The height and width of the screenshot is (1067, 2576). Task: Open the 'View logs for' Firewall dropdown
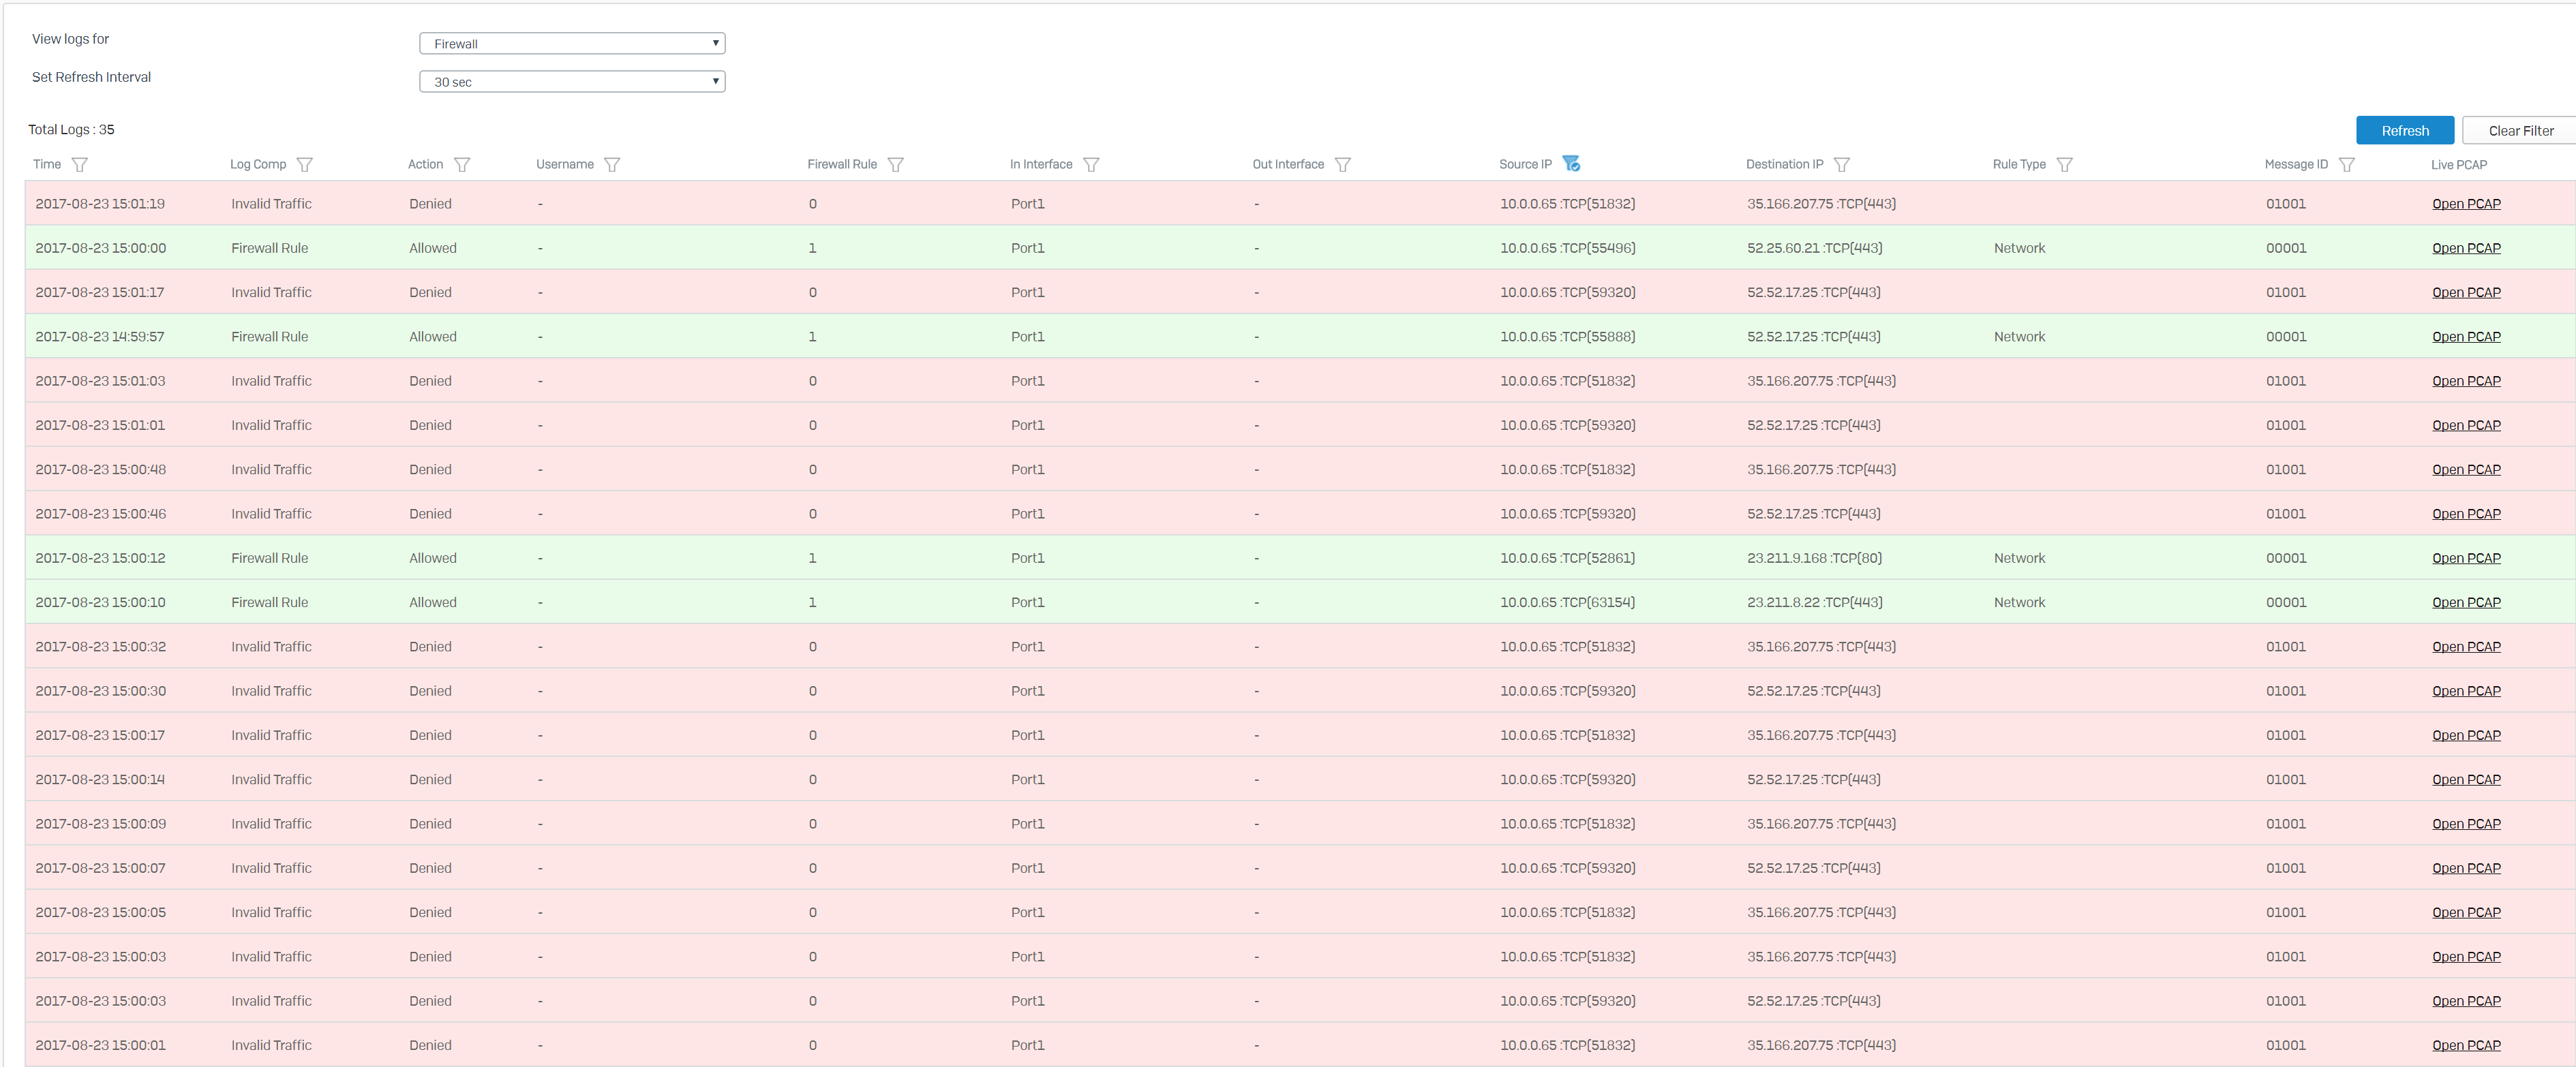572,43
